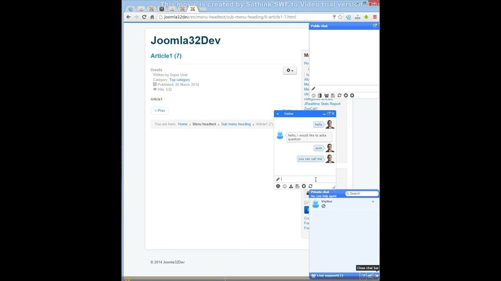Close the Visitor chat popup

tap(333, 114)
